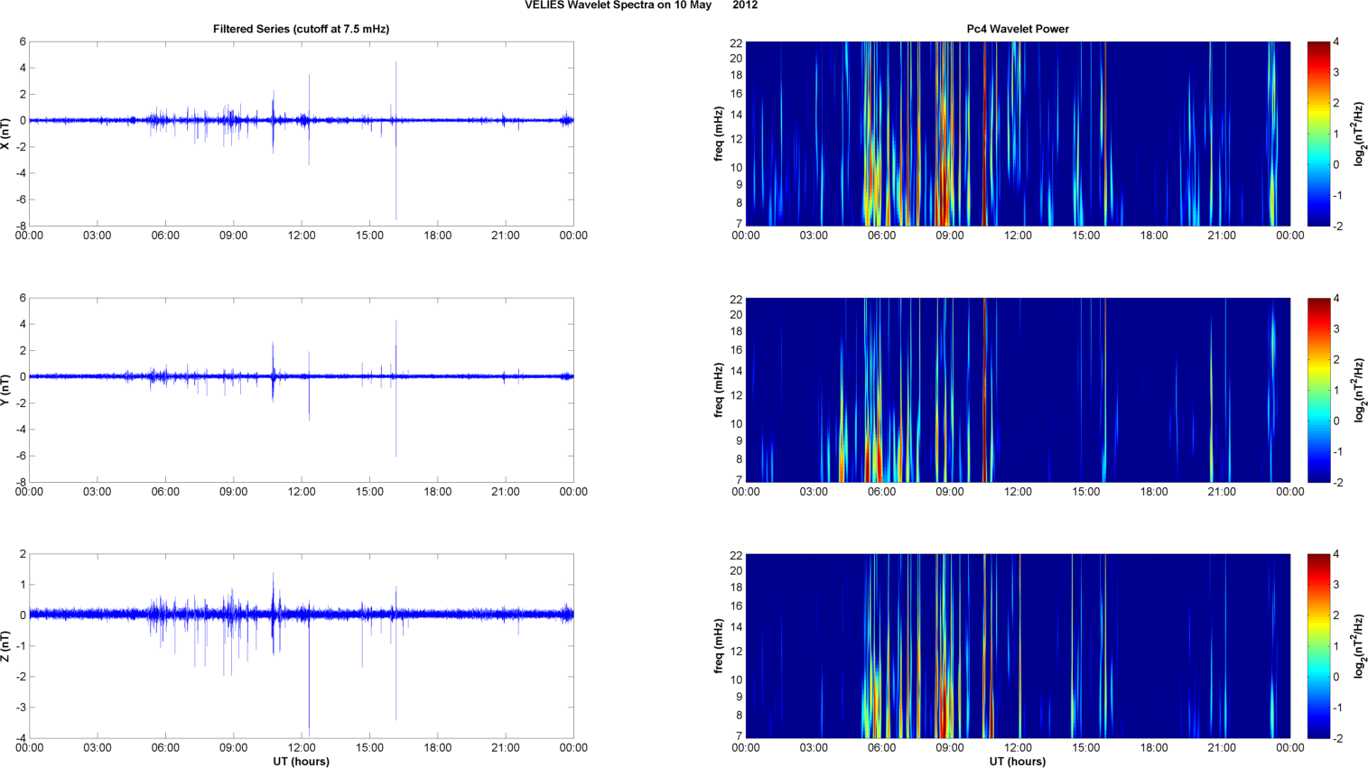Click the bottom Pc4 wavelet spectrogram

[x=1018, y=646]
